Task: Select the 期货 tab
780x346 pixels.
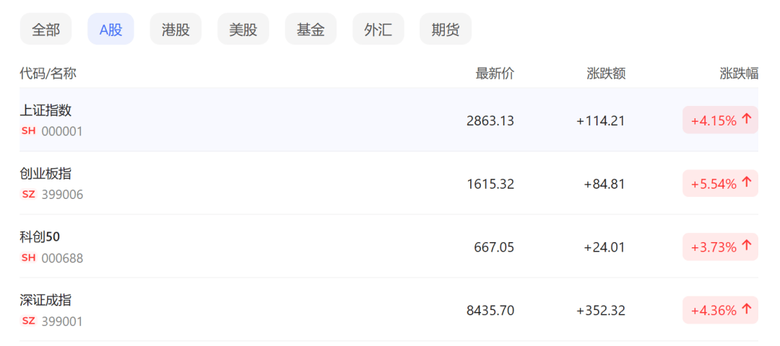Action: coord(446,30)
